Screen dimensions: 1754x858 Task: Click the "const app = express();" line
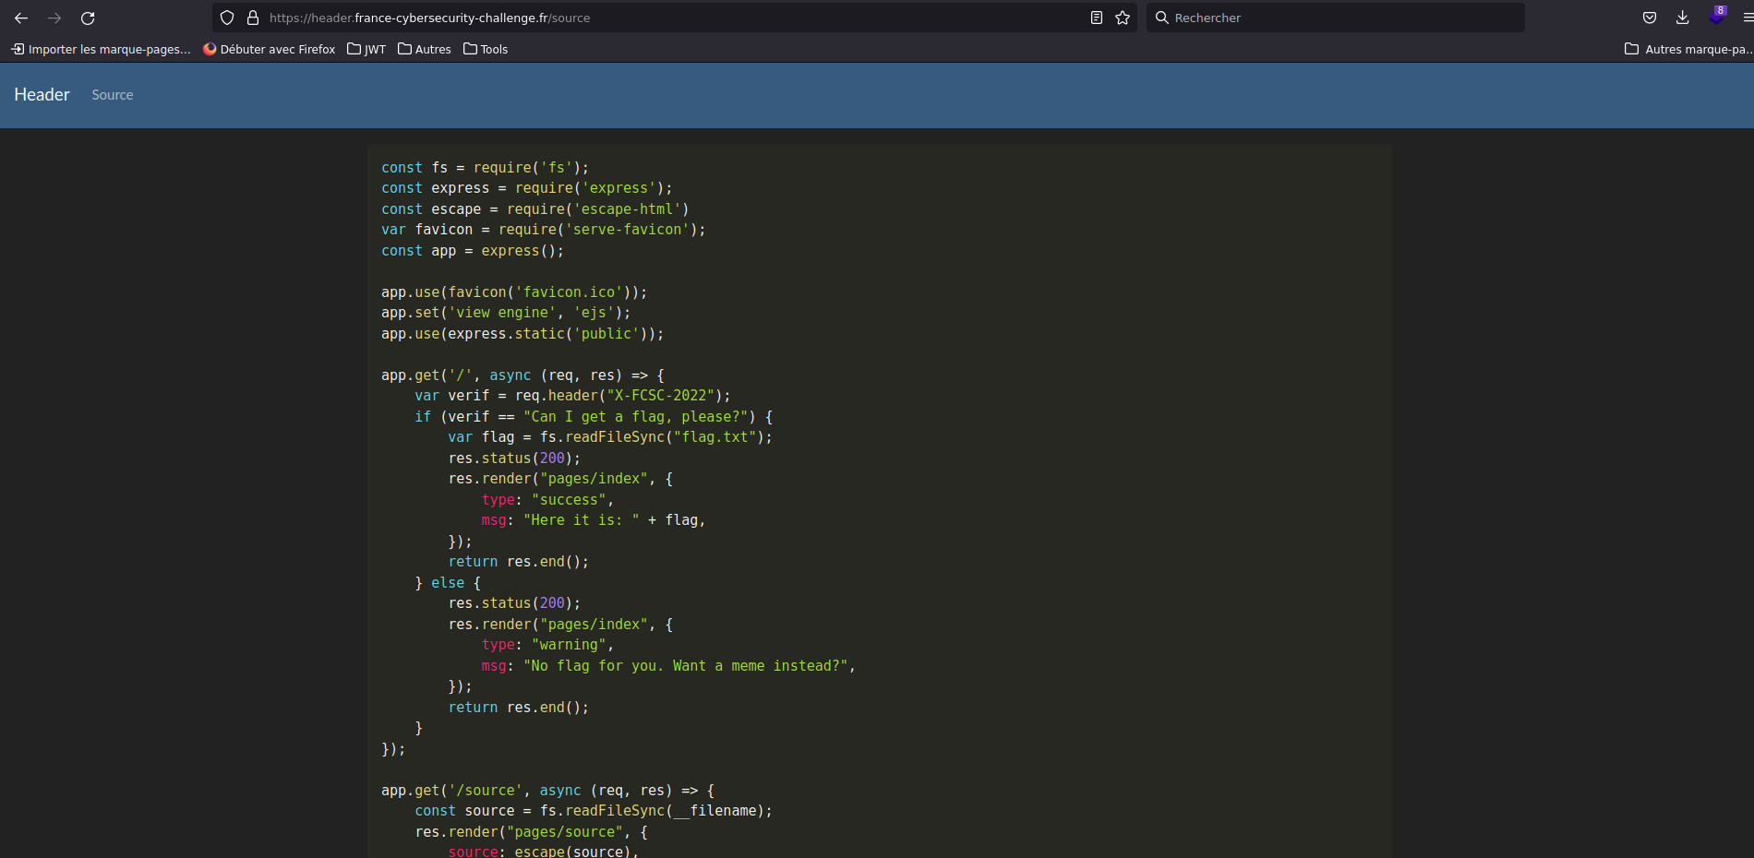point(473,251)
